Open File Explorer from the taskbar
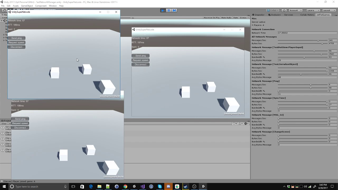The image size is (338, 190). pyautogui.click(x=99, y=187)
